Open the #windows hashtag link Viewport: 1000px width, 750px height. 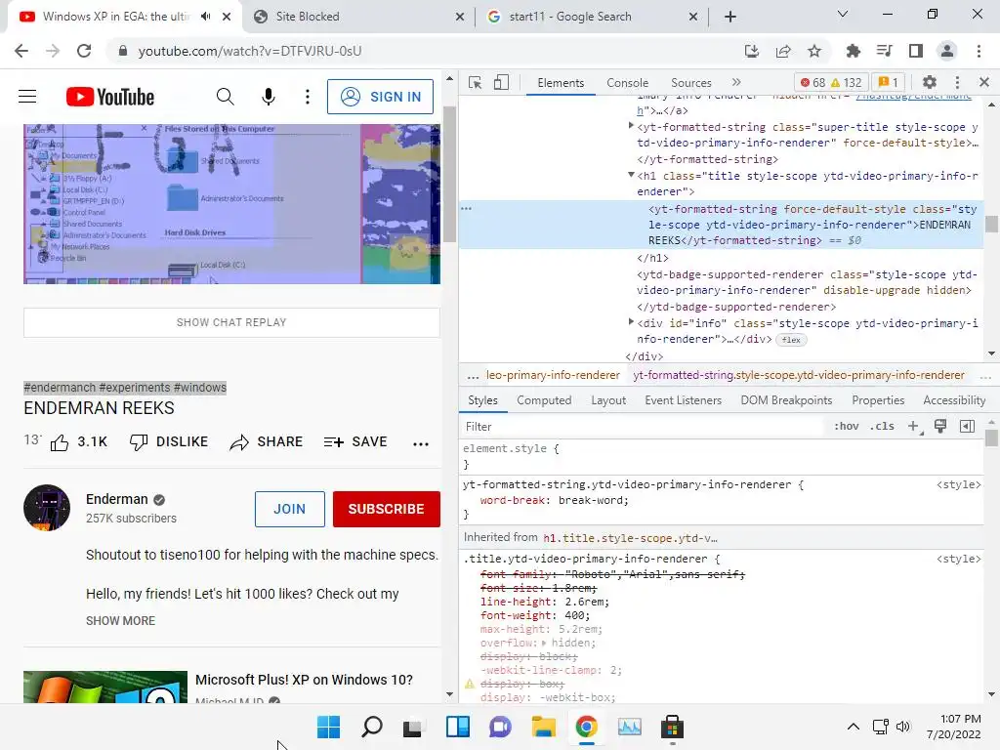[200, 388]
